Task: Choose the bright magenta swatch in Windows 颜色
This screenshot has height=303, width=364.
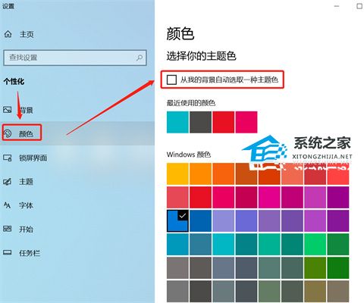Action: pyautogui.click(x=269, y=198)
